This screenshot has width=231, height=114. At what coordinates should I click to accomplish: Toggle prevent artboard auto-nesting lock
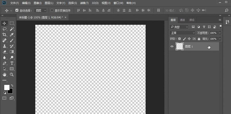pyautogui.click(x=194, y=39)
